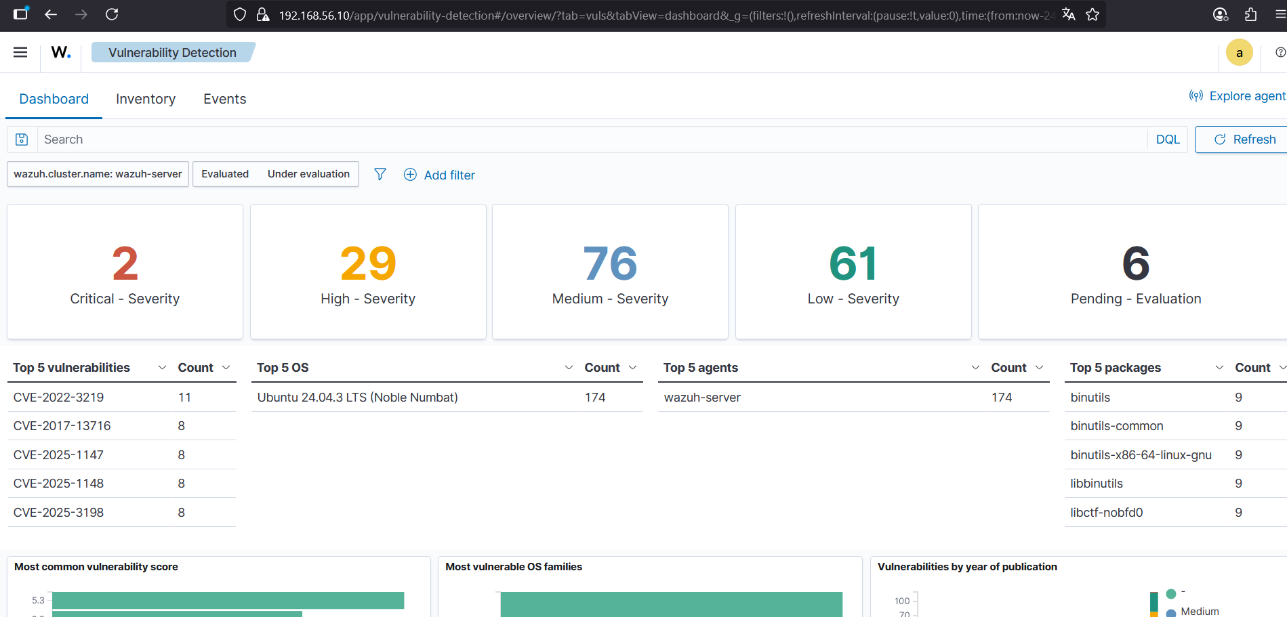Click the browser back arrow
The width and height of the screenshot is (1287, 617).
point(51,14)
